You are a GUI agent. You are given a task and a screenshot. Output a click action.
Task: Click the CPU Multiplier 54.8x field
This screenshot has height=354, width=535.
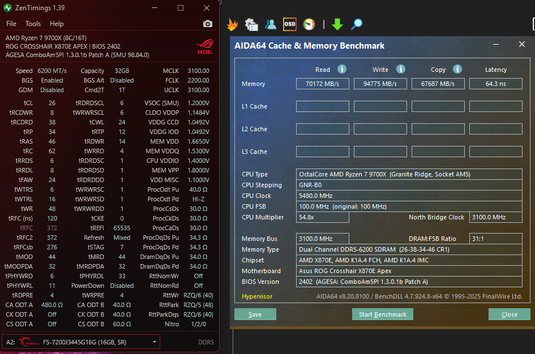(323, 217)
